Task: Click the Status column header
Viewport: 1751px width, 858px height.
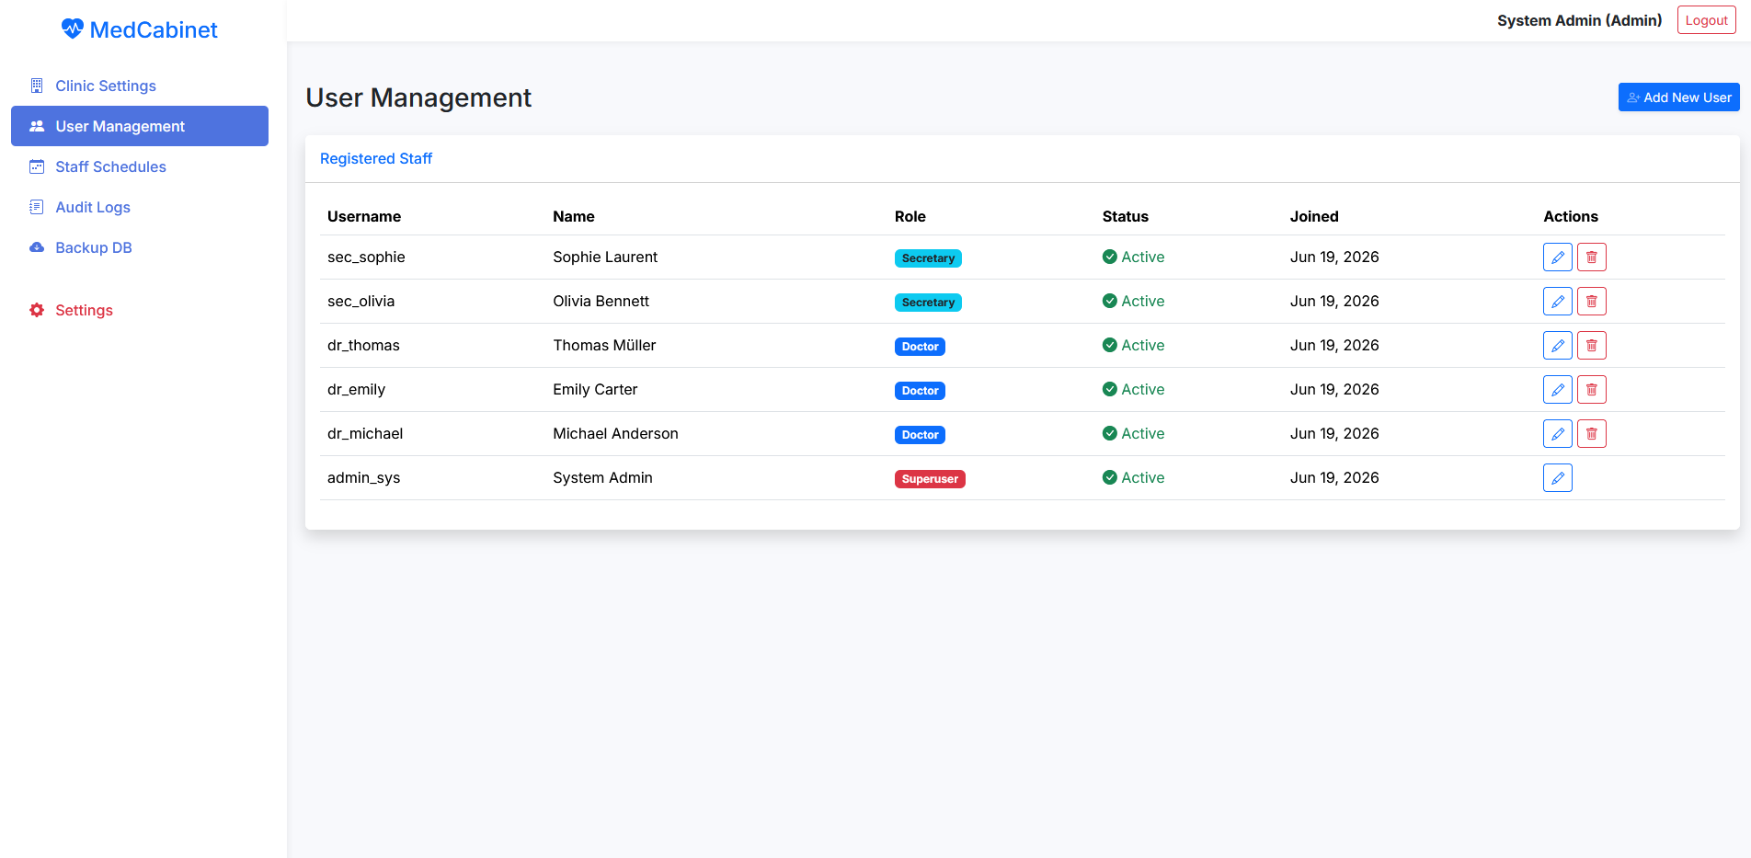Action: [1125, 217]
